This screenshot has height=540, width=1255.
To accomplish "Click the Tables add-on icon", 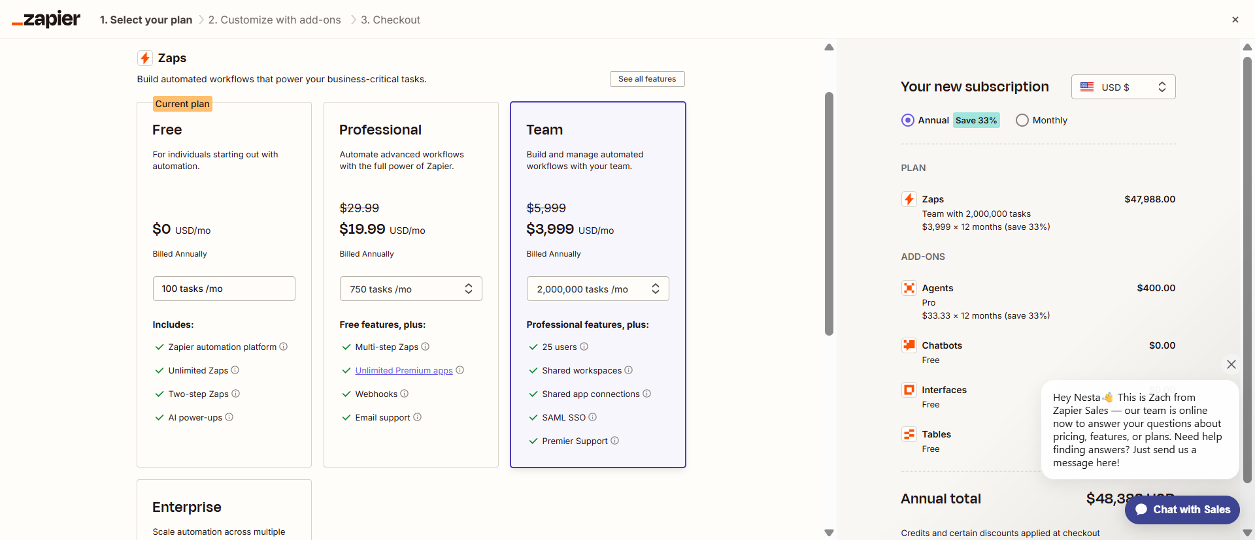I will pos(909,434).
